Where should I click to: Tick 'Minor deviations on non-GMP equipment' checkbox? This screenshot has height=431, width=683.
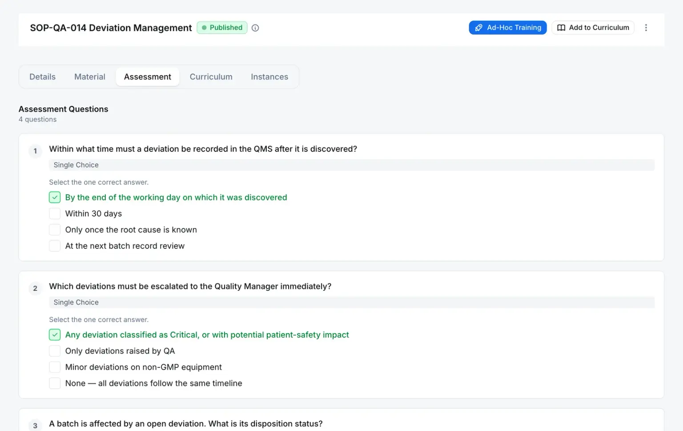click(55, 367)
